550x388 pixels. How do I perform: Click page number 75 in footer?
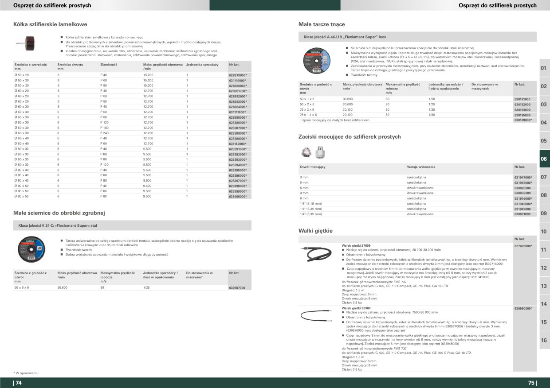(x=532, y=383)
